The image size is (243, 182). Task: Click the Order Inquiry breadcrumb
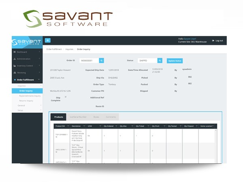click(x=83, y=49)
